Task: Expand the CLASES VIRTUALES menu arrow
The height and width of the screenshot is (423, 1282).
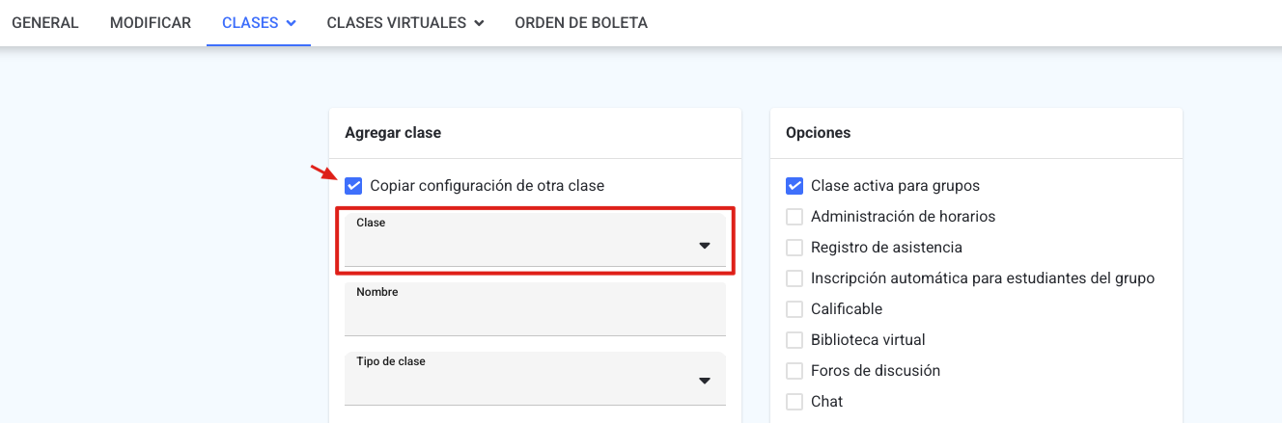Action: click(479, 23)
